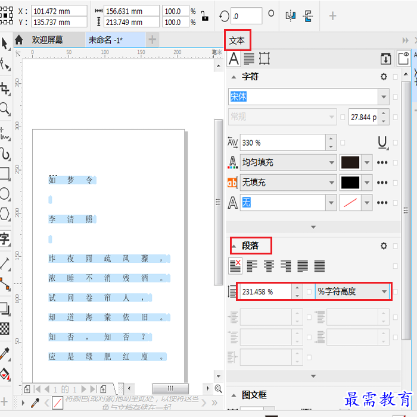This screenshot has width=417, height=418.
Task: Go to next page arrow
Action: click(83, 389)
